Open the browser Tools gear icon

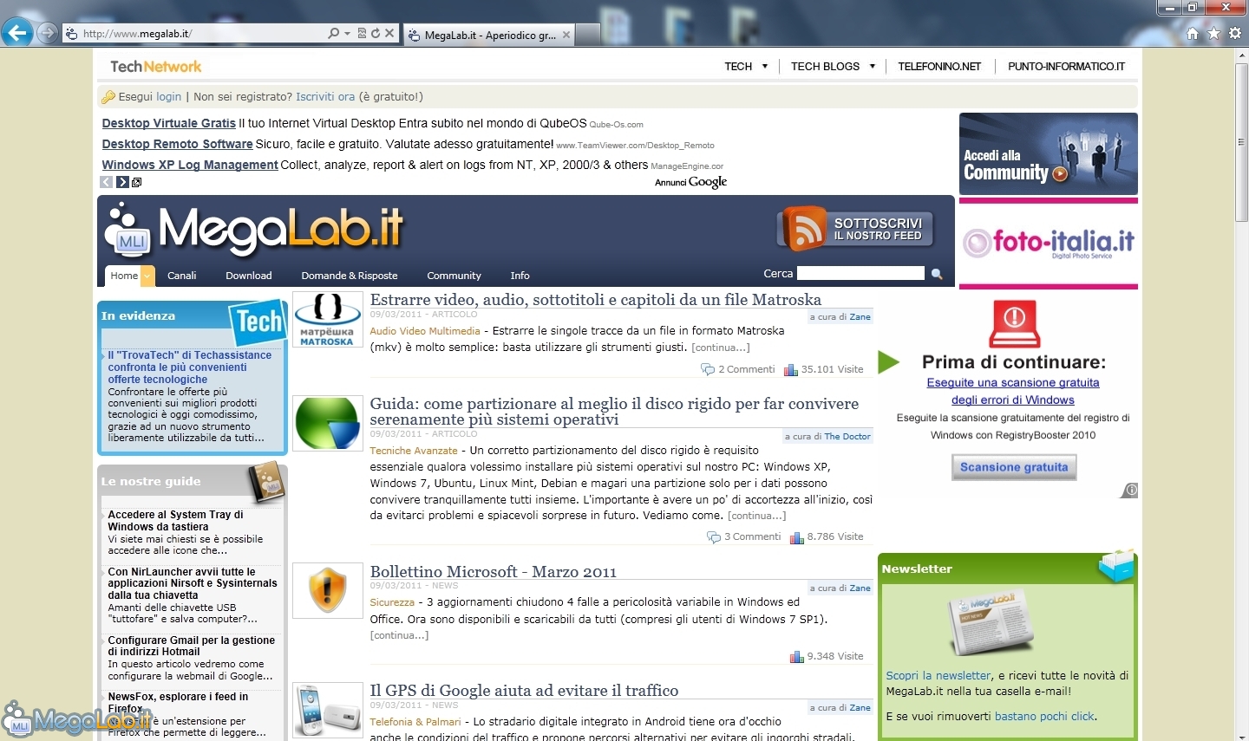coord(1234,34)
